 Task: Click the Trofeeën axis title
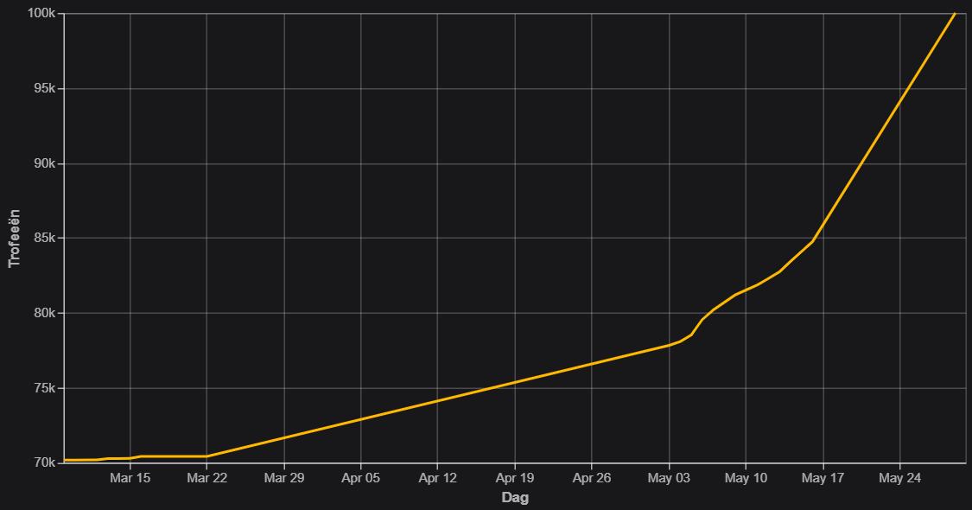14,239
